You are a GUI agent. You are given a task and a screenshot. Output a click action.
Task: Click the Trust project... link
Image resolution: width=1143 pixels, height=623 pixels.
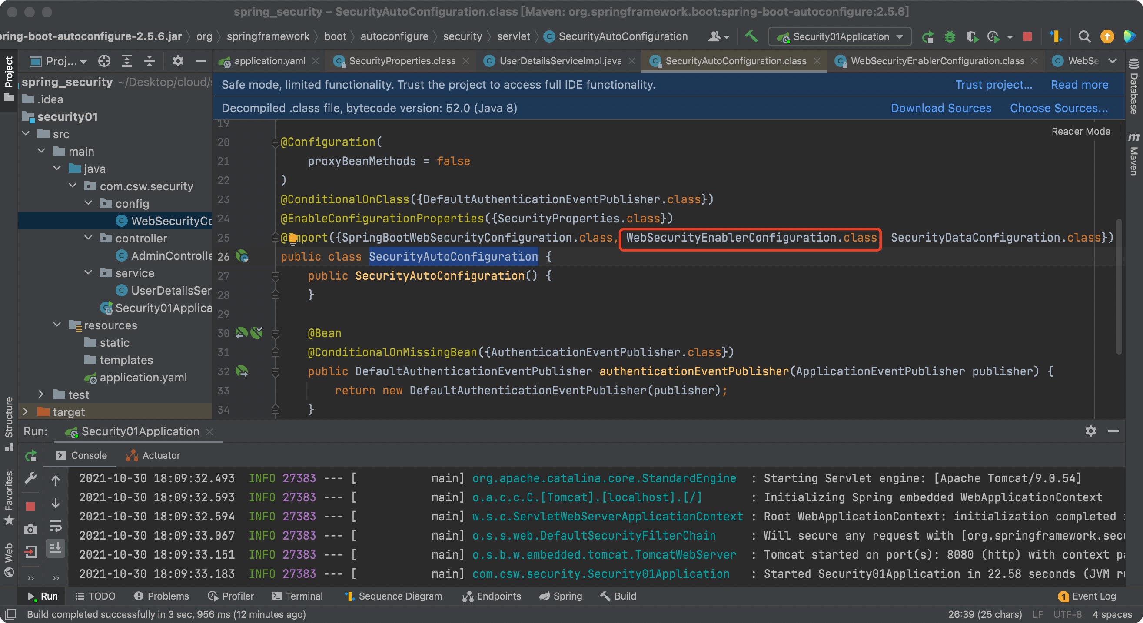click(993, 84)
